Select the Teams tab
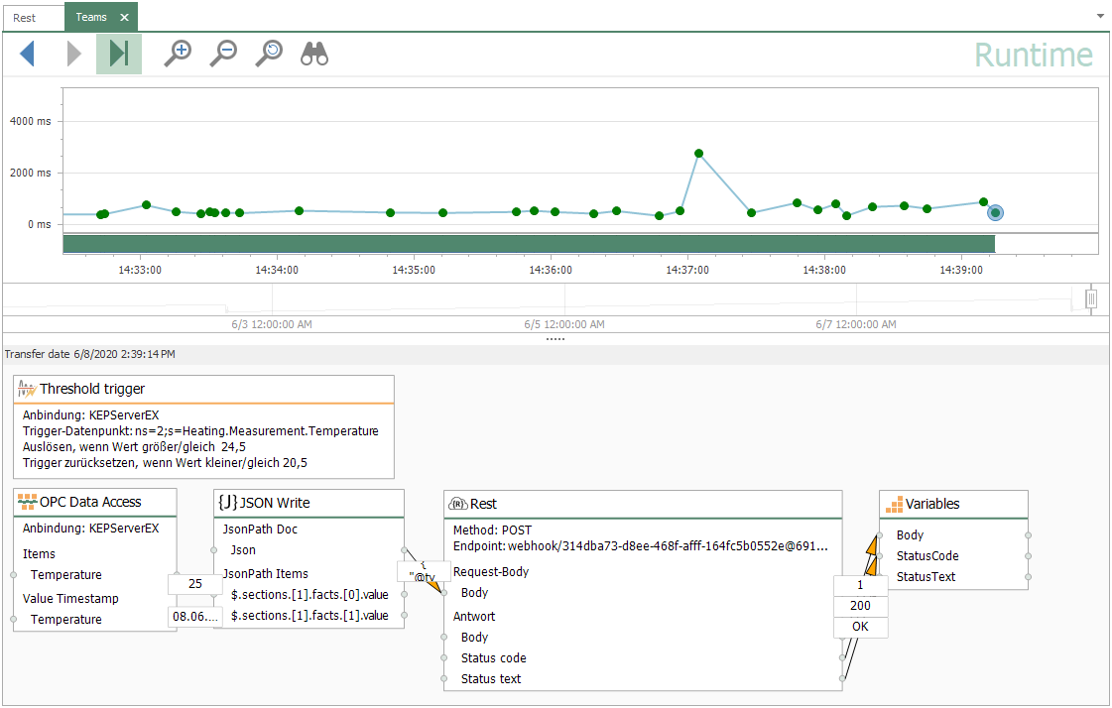The image size is (1112, 708). [x=91, y=18]
